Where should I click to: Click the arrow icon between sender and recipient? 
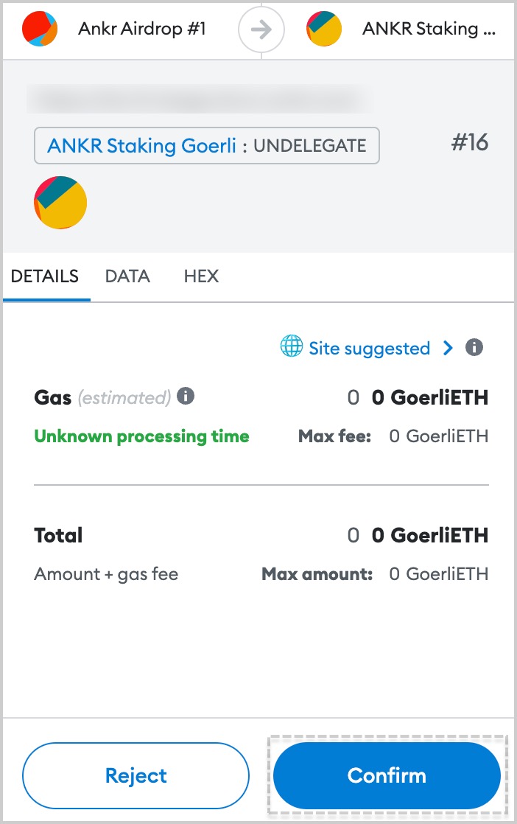pos(261,29)
